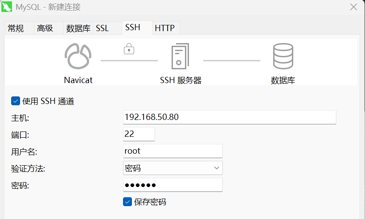The height and width of the screenshot is (219, 365).
Task: Click the 数据库 database cylinder icon
Action: (283, 56)
